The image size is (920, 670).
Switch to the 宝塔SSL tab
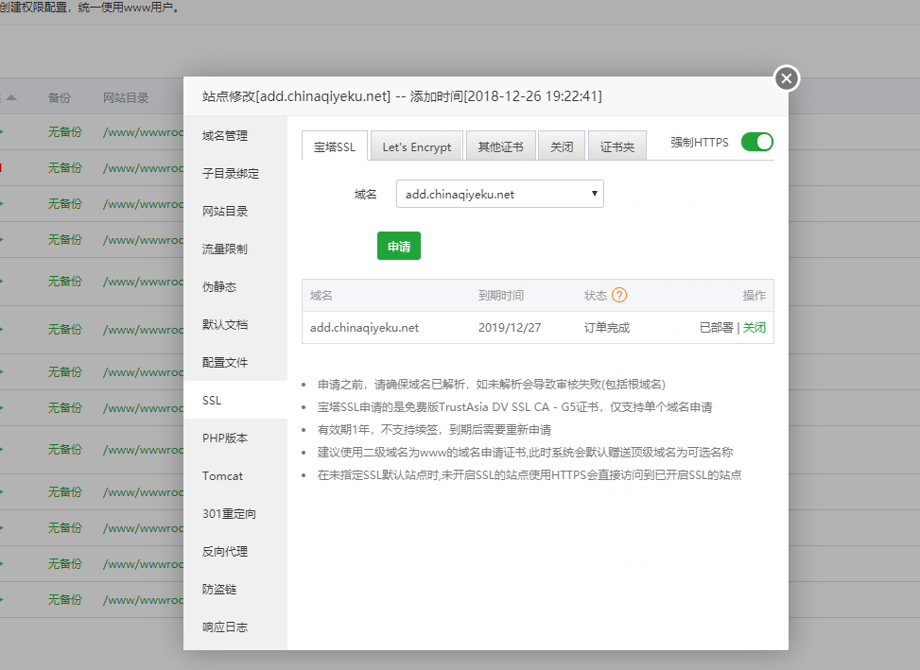pyautogui.click(x=335, y=146)
